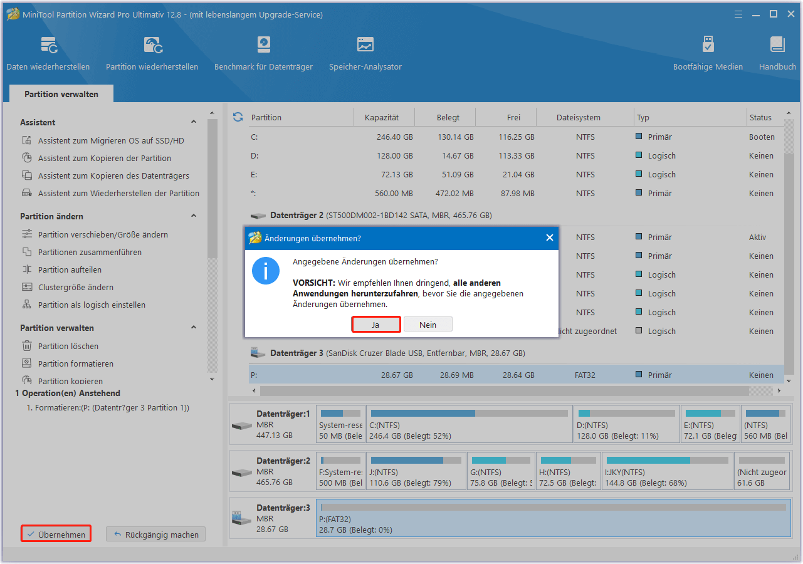Choose Partitionen zusammenführen

pos(90,252)
